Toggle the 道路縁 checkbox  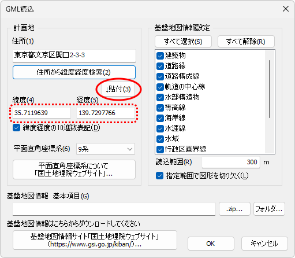160,66
